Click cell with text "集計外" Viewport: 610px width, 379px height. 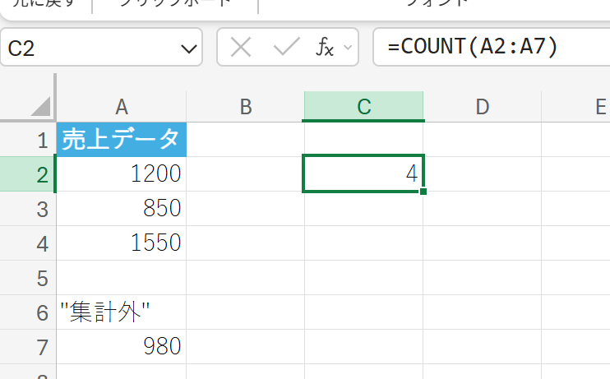[x=122, y=312]
